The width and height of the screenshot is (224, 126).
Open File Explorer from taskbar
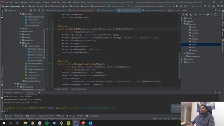[x=25, y=123]
